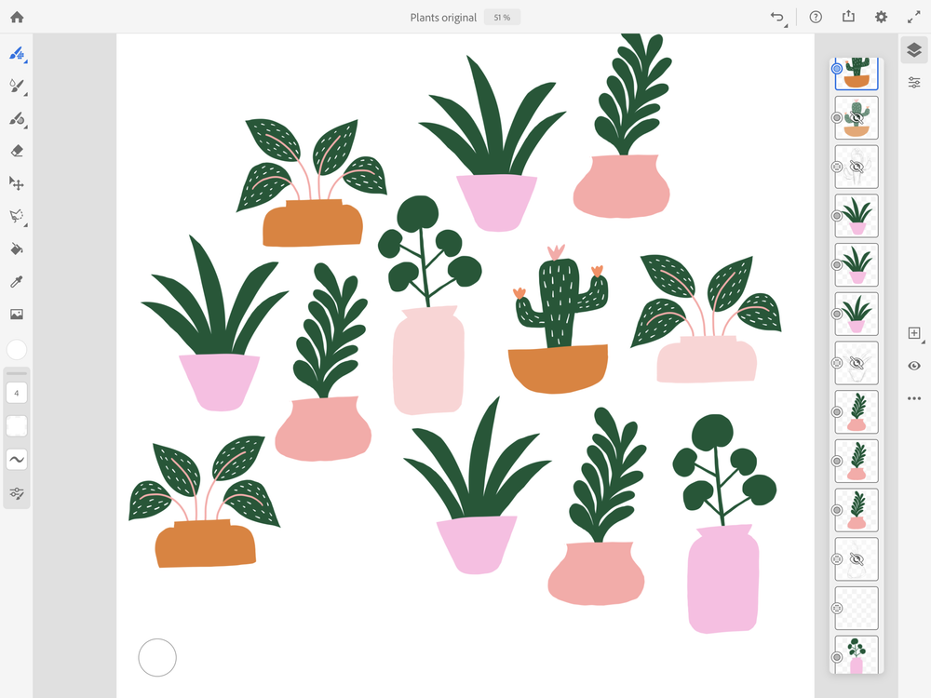Open the app Settings menu

pyautogui.click(x=881, y=16)
